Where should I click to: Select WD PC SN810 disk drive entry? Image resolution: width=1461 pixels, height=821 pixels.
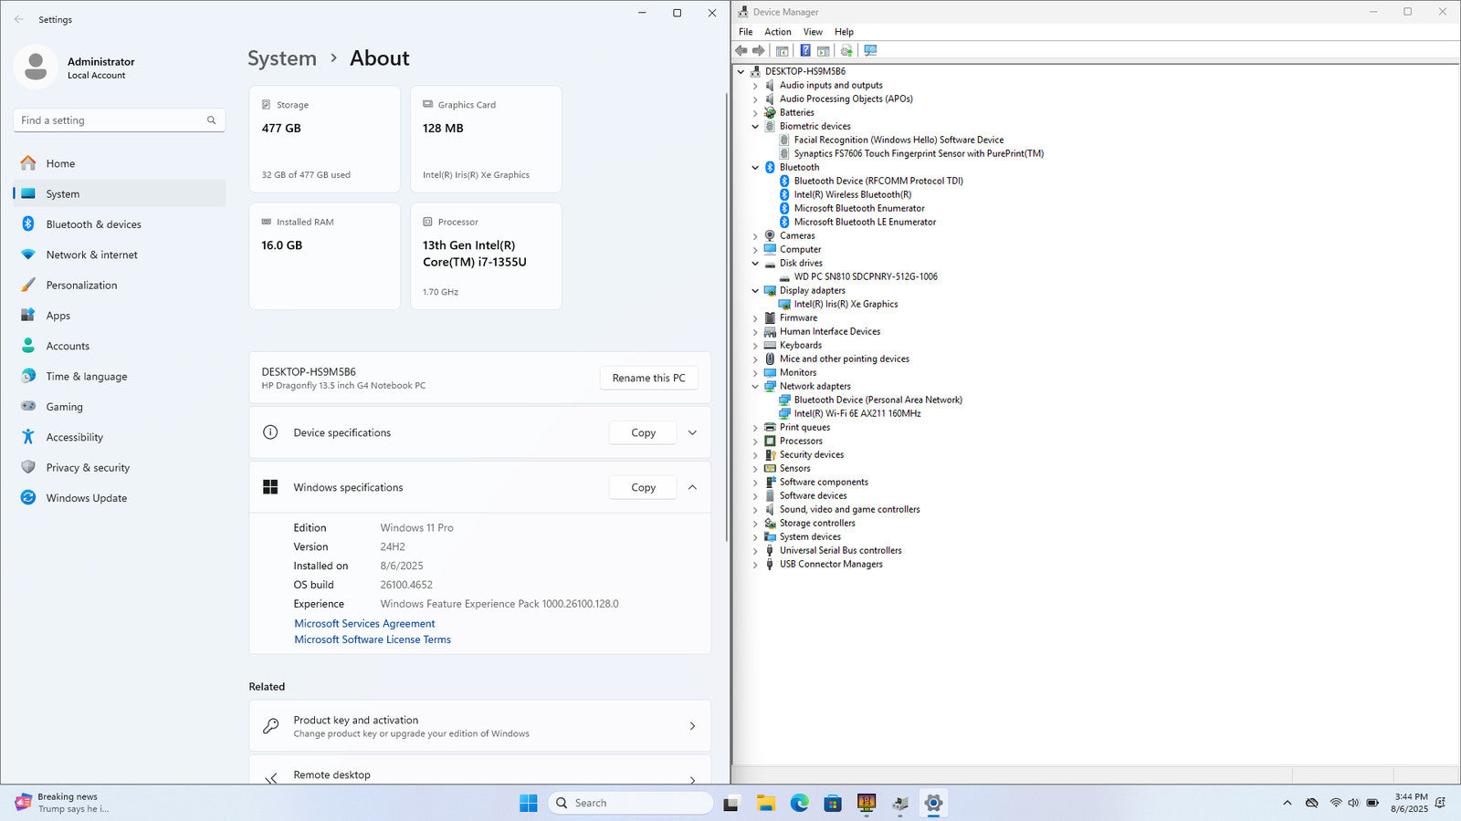click(x=865, y=276)
